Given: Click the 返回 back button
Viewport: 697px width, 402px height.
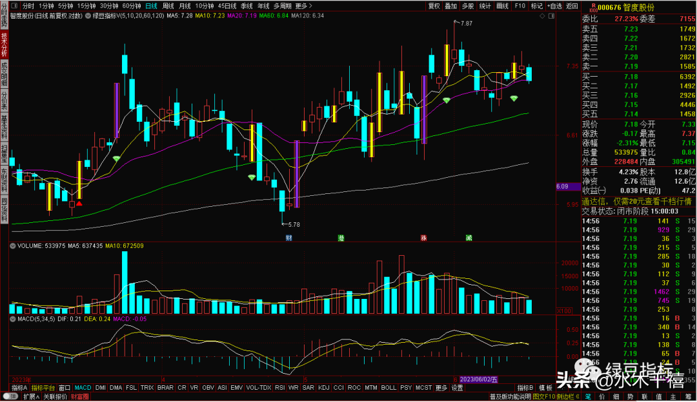Looking at the screenshot, I should (572, 6).
